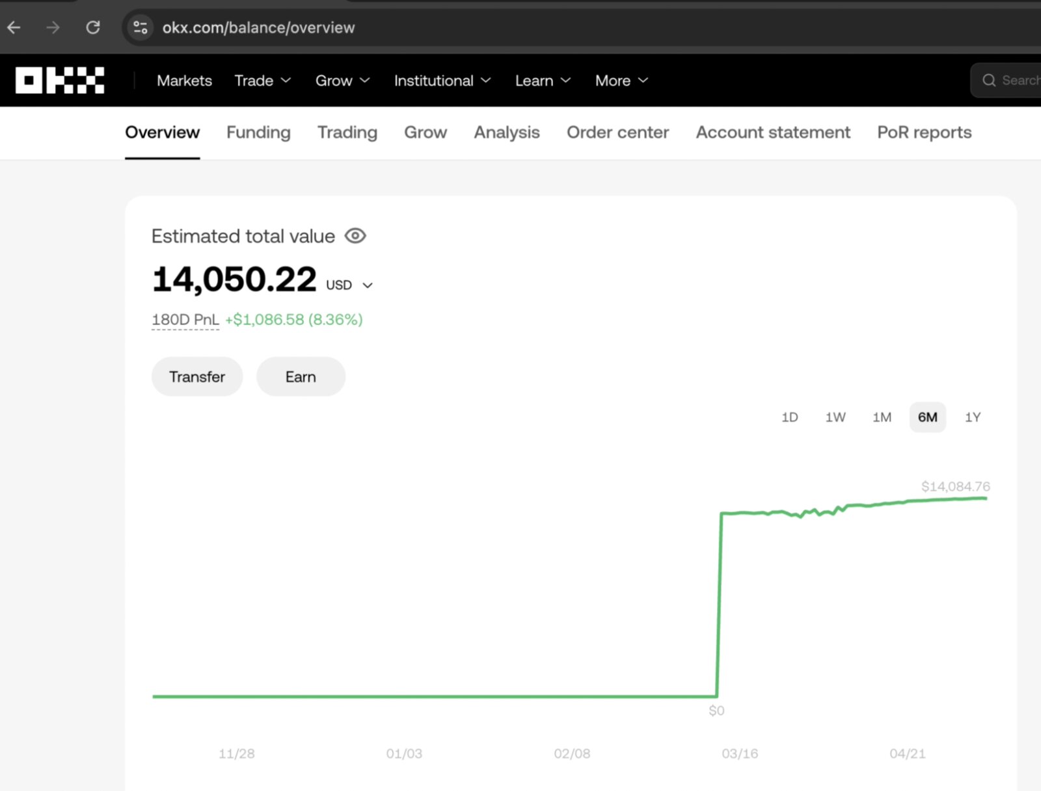
Task: Click the $14,084.76 chart high label
Action: pyautogui.click(x=956, y=486)
